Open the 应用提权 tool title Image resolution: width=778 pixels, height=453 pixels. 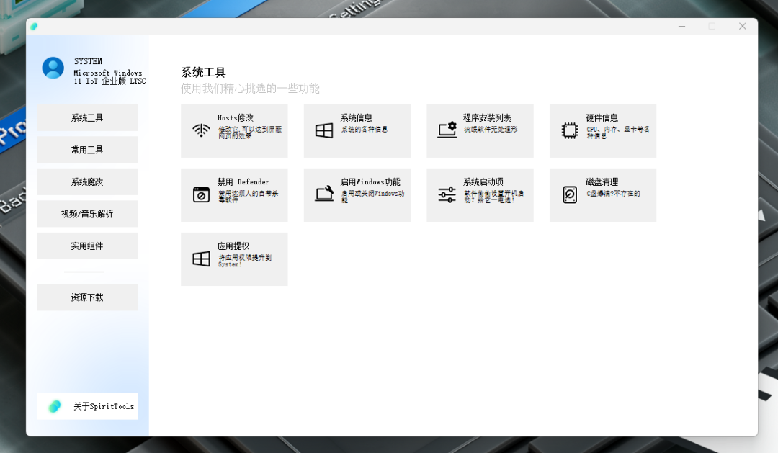coord(233,246)
